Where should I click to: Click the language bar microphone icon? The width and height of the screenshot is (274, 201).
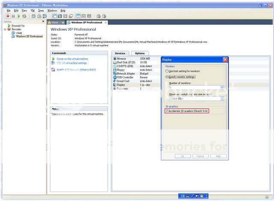[x=192, y=196]
